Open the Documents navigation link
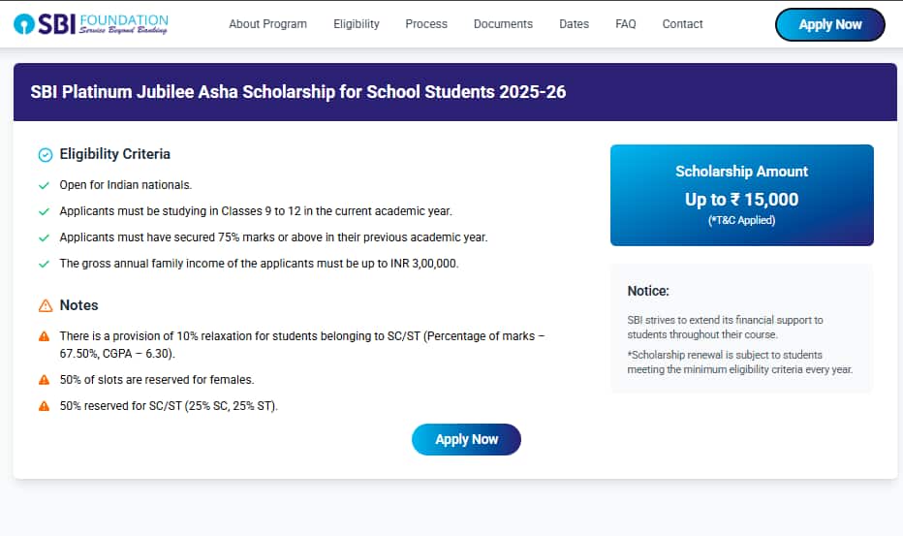 (503, 24)
